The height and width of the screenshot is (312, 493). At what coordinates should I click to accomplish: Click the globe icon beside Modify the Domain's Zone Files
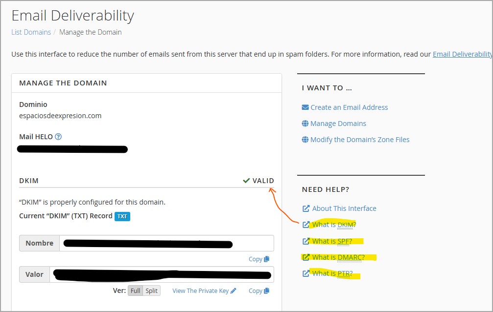coord(305,140)
